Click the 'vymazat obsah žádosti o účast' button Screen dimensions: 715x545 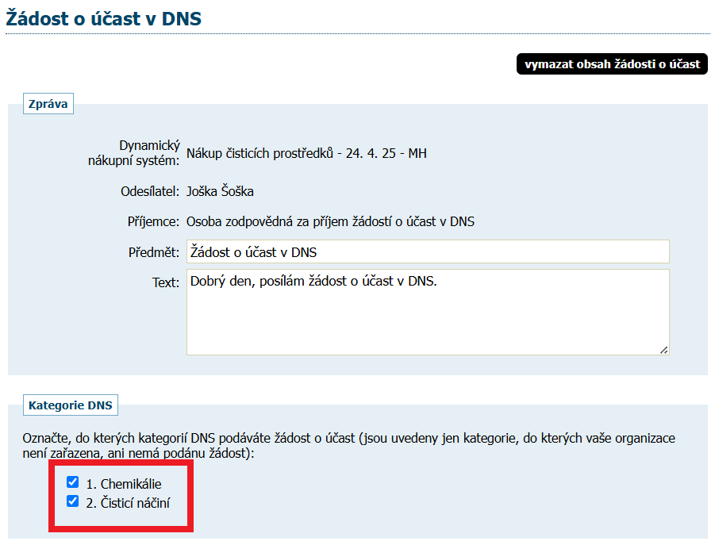pyautogui.click(x=612, y=64)
